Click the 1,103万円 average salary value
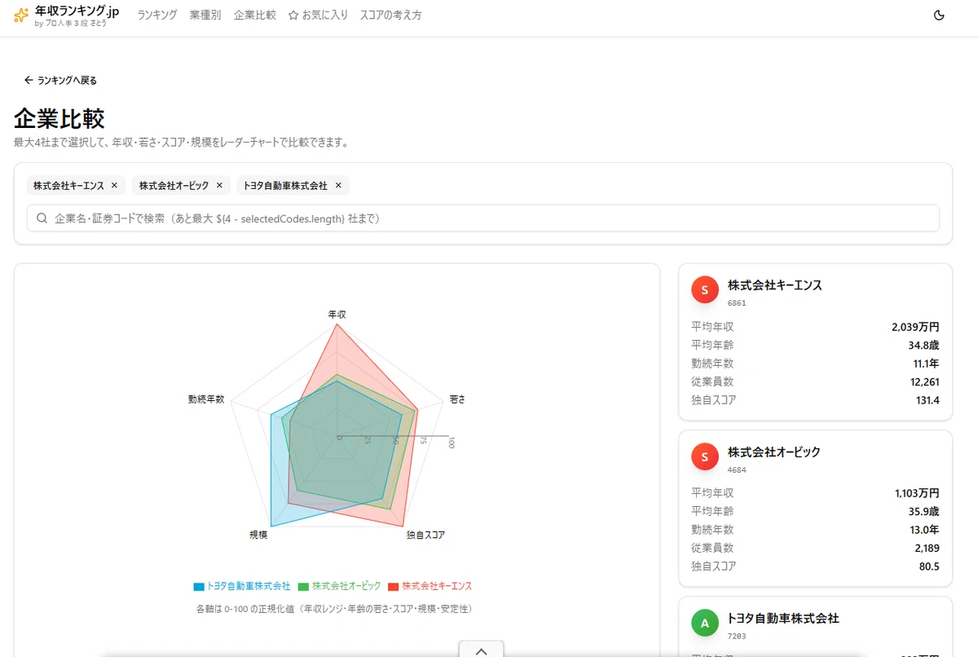Screen dimensions: 978x657 click(917, 493)
